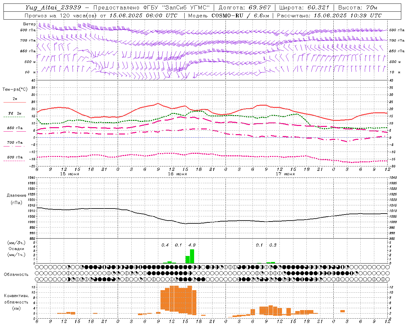Click the '(гПа)' unit under Давление
Viewport: 406px width, 324px height.
coord(16,202)
